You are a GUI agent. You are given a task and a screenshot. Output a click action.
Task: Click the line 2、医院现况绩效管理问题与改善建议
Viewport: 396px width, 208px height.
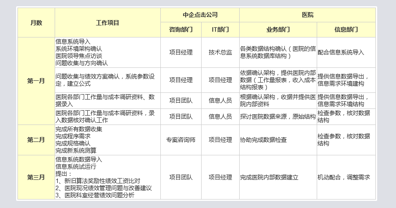tap(104, 188)
